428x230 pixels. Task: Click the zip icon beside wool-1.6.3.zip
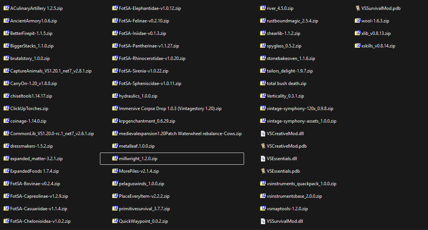(358, 21)
